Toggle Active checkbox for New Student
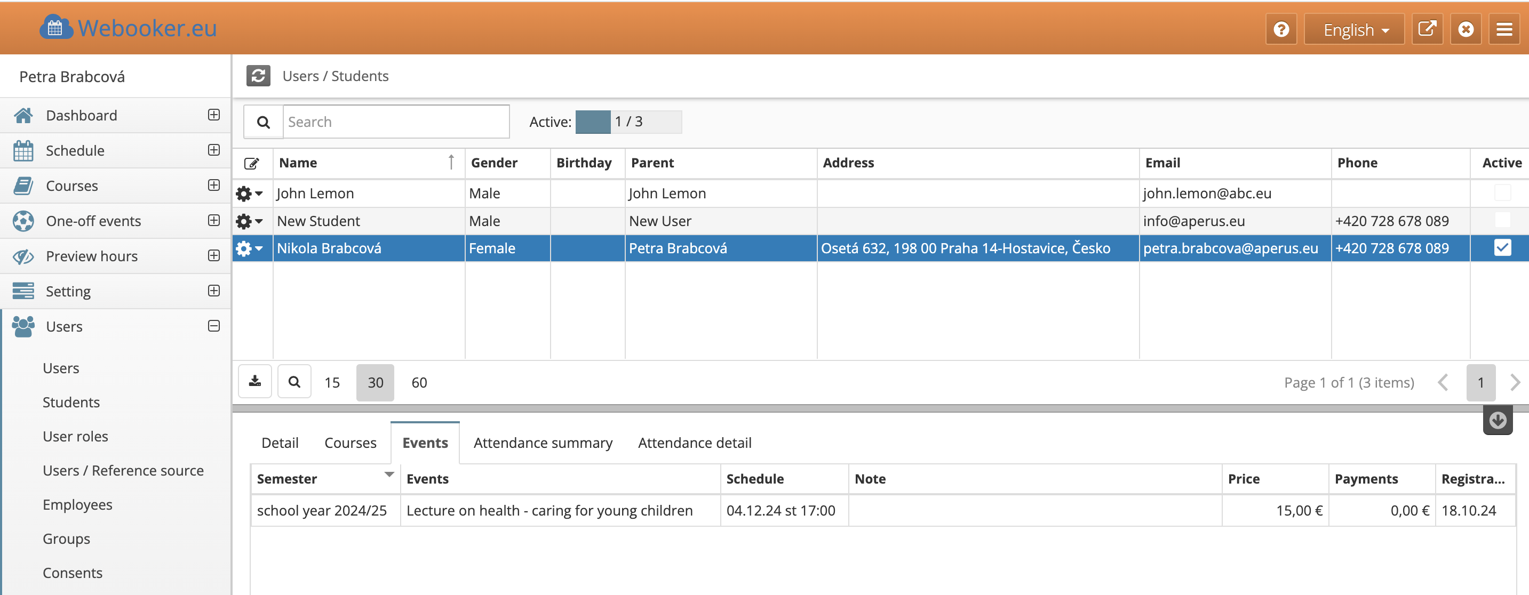 pos(1502,220)
